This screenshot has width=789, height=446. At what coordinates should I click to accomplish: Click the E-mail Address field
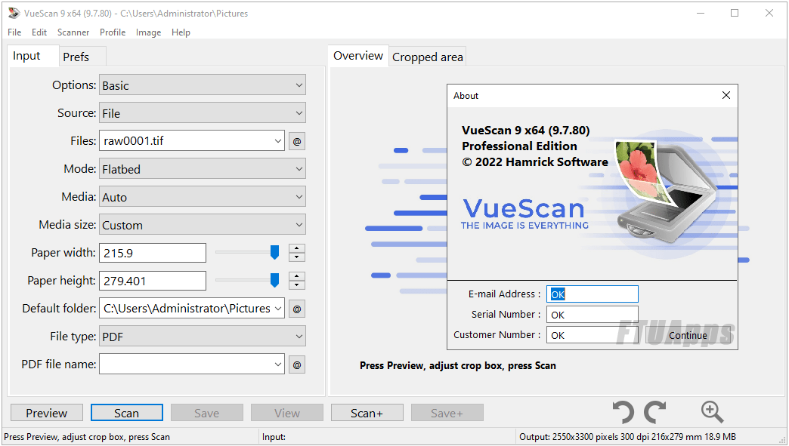[593, 294]
